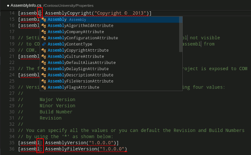This screenshot has height=155, width=251.
Task: Click the suggestion list scrollbar thumb
Action: (181, 34)
